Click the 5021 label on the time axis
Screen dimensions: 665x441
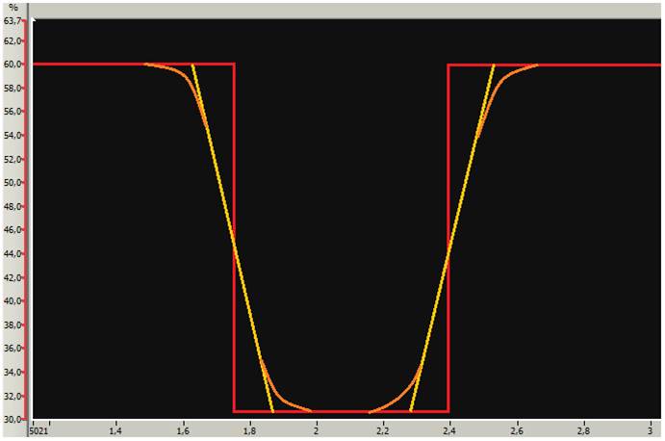[x=39, y=431]
